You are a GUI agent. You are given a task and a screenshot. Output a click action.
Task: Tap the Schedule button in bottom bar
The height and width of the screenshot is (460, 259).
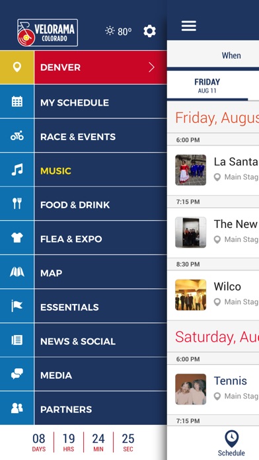click(x=231, y=443)
